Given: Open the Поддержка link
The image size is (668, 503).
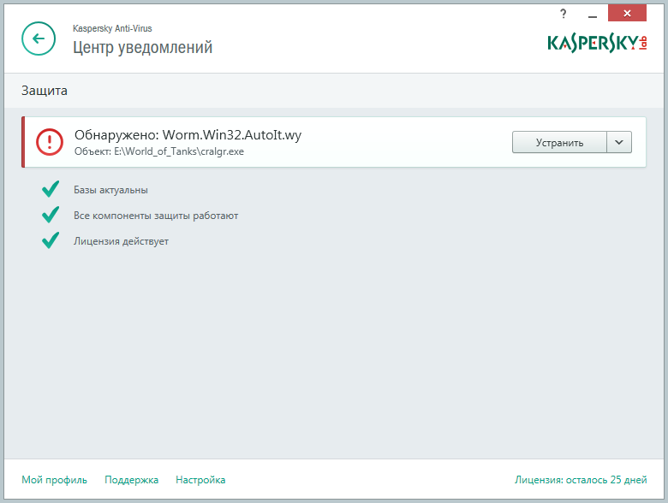Looking at the screenshot, I should coord(131,480).
